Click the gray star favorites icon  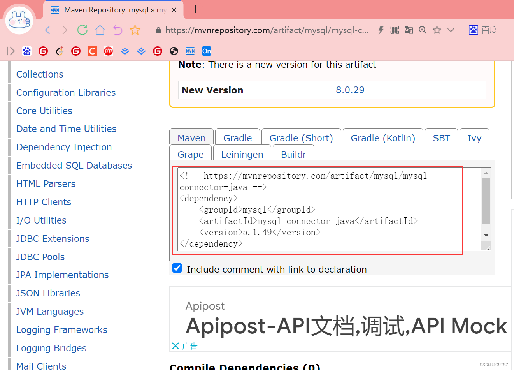tap(437, 30)
